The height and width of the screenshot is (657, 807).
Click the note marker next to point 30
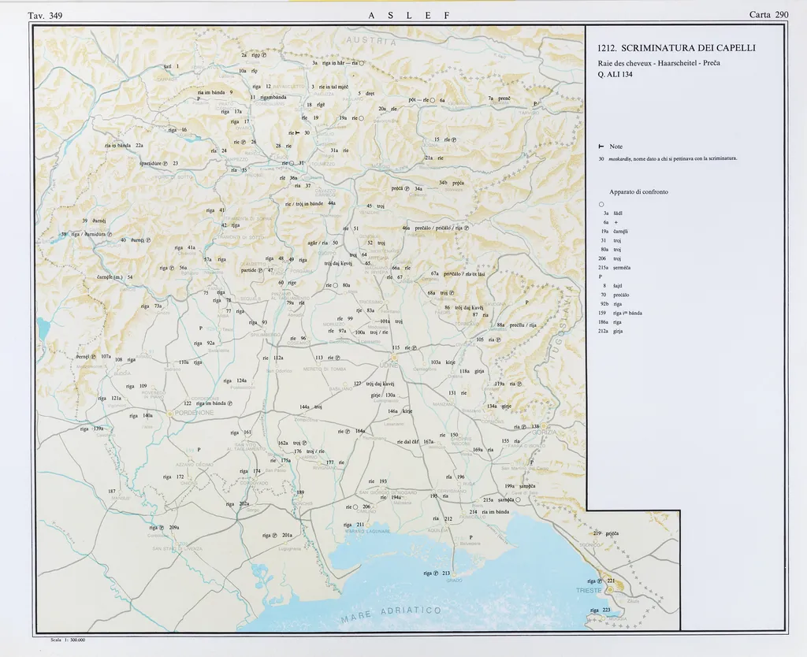298,133
